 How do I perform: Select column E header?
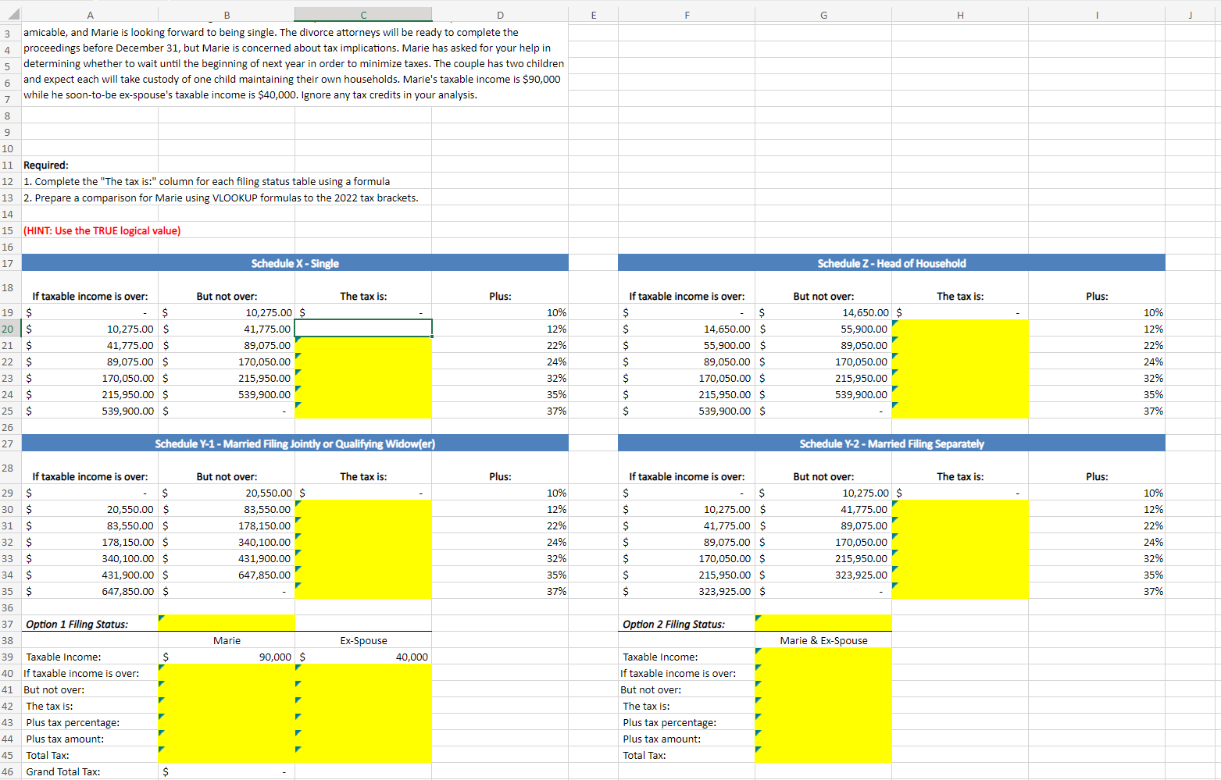pos(593,15)
